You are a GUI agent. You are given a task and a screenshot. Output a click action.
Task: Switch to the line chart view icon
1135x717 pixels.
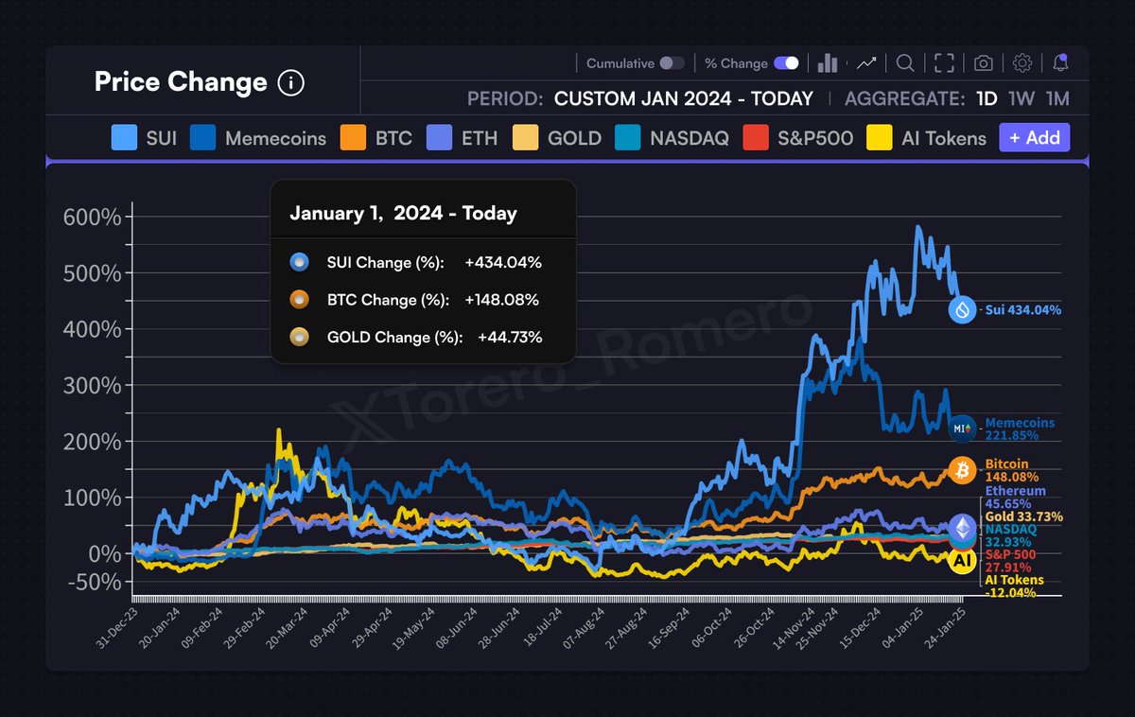[x=866, y=63]
